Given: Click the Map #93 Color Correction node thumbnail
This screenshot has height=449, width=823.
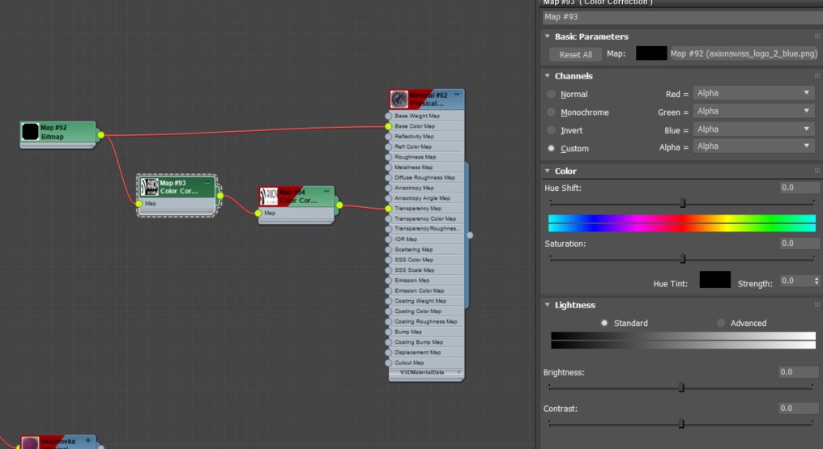Looking at the screenshot, I should [149, 187].
